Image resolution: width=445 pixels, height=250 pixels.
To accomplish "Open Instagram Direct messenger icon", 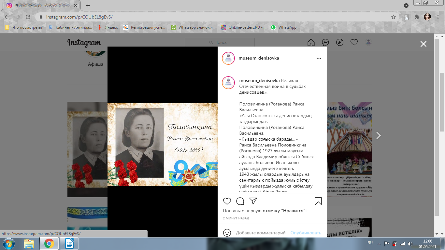I will tap(325, 42).
